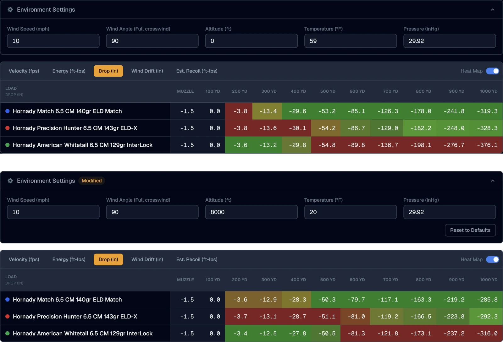Click the -237.2 cell at 900 yards
503x342 pixels.
(x=453, y=334)
